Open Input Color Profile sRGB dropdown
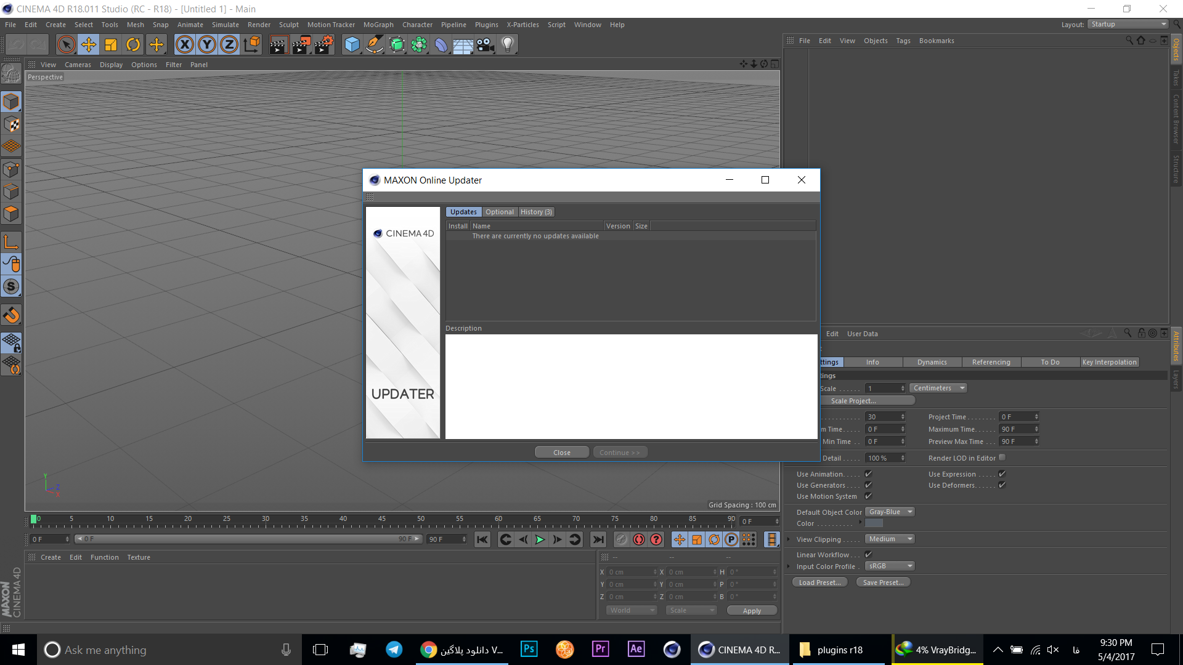 click(x=890, y=566)
